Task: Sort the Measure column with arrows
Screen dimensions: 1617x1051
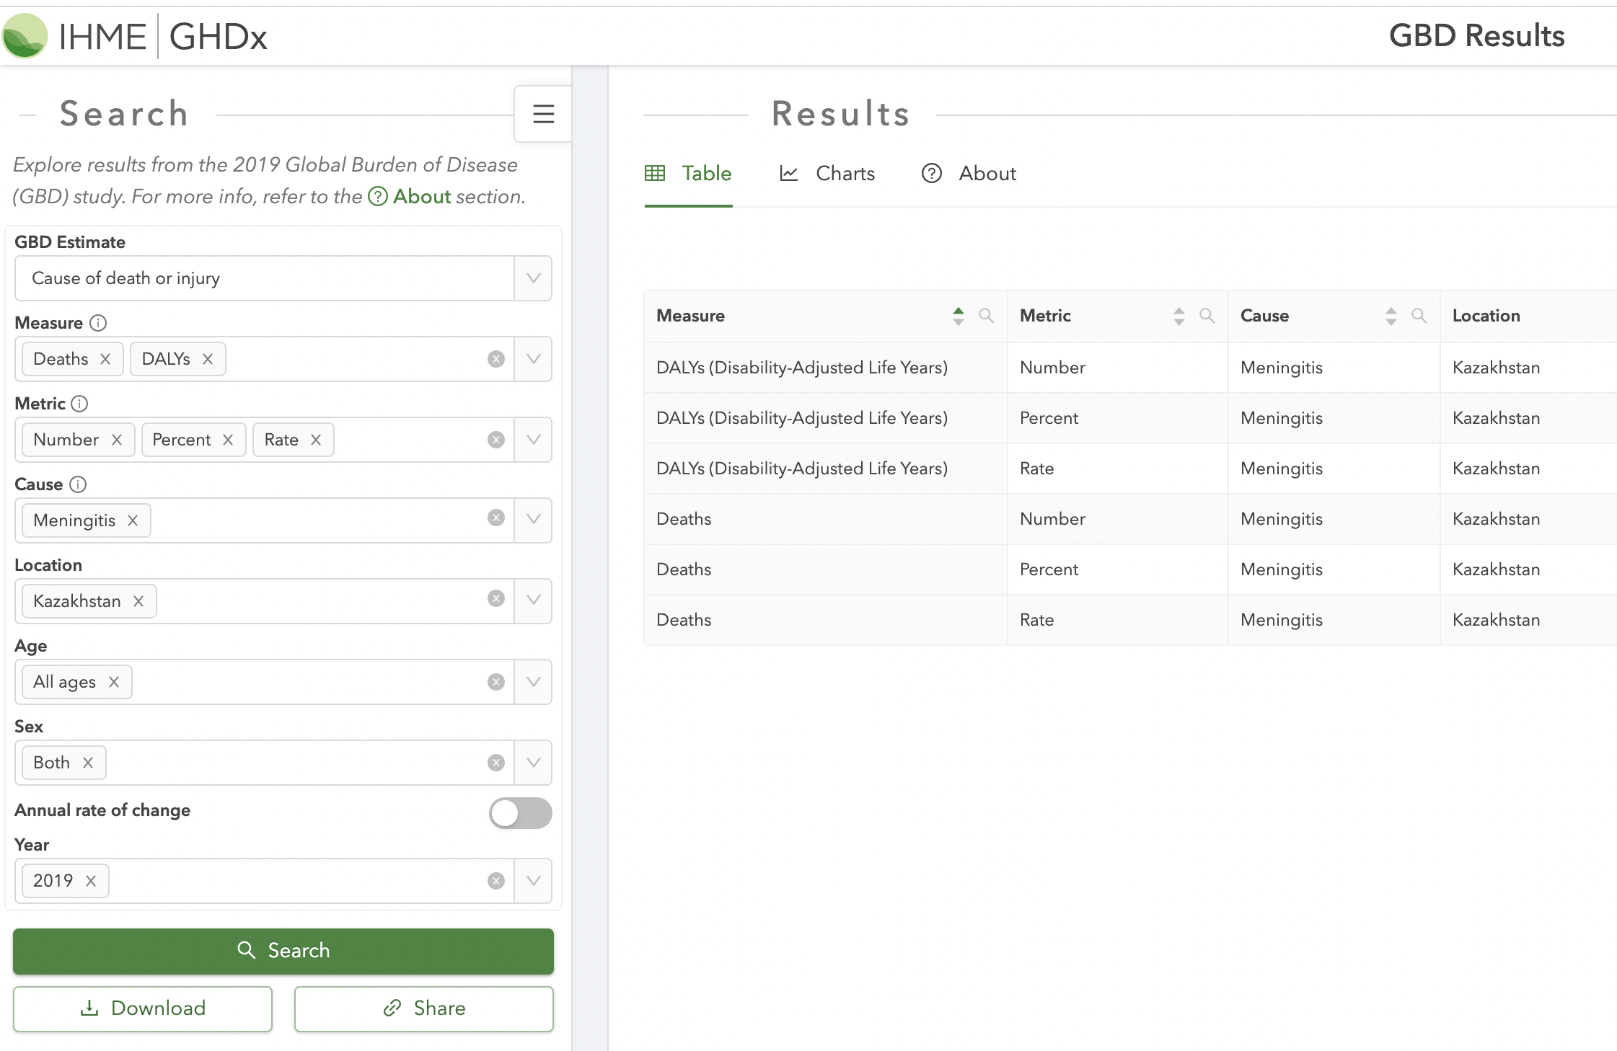Action: pos(958,316)
